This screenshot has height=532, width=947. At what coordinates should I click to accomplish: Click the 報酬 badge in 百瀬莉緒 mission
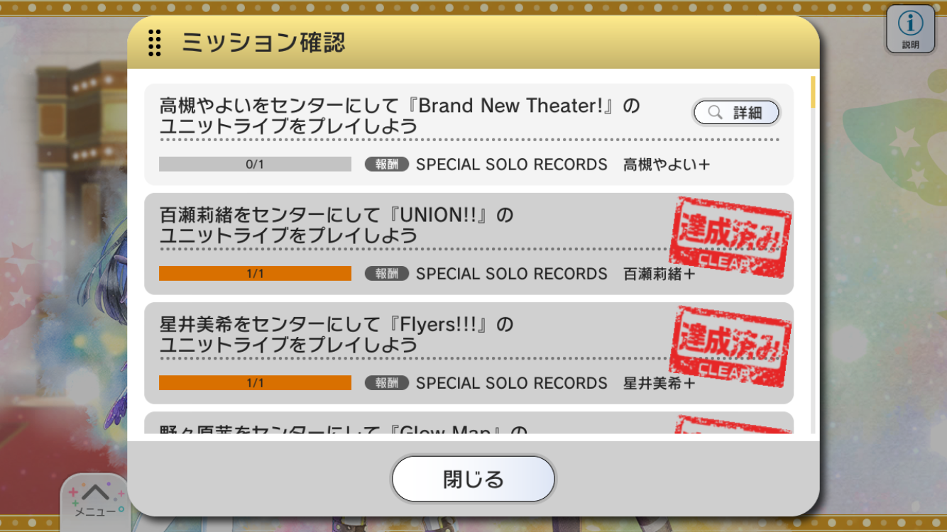click(x=387, y=273)
